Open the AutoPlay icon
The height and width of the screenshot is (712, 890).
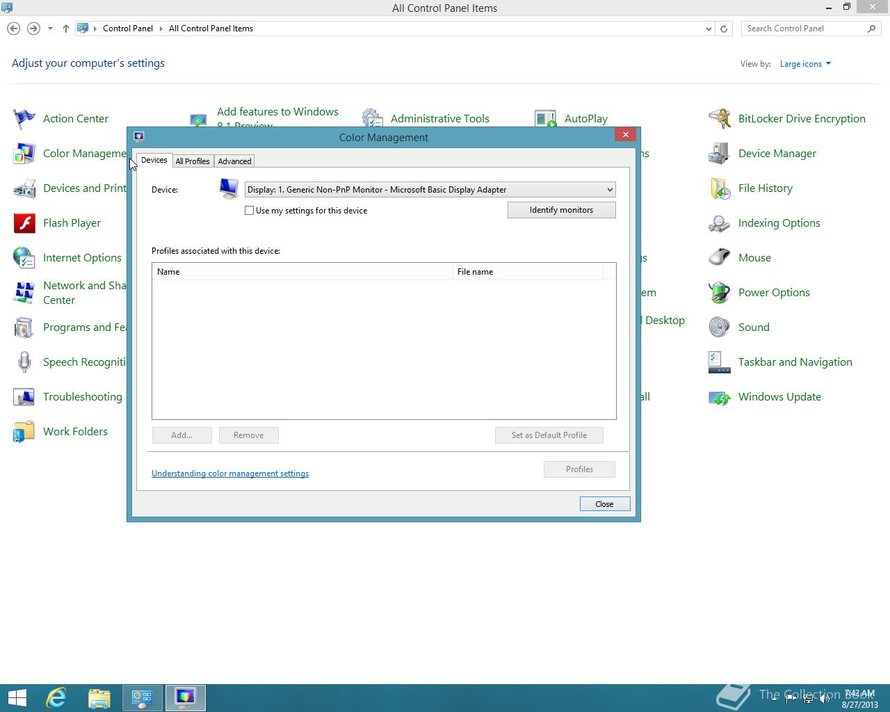coord(546,118)
